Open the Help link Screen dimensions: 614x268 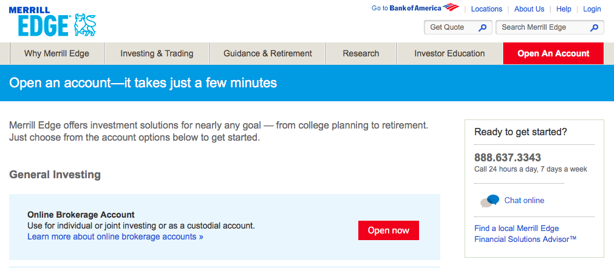pyautogui.click(x=564, y=9)
